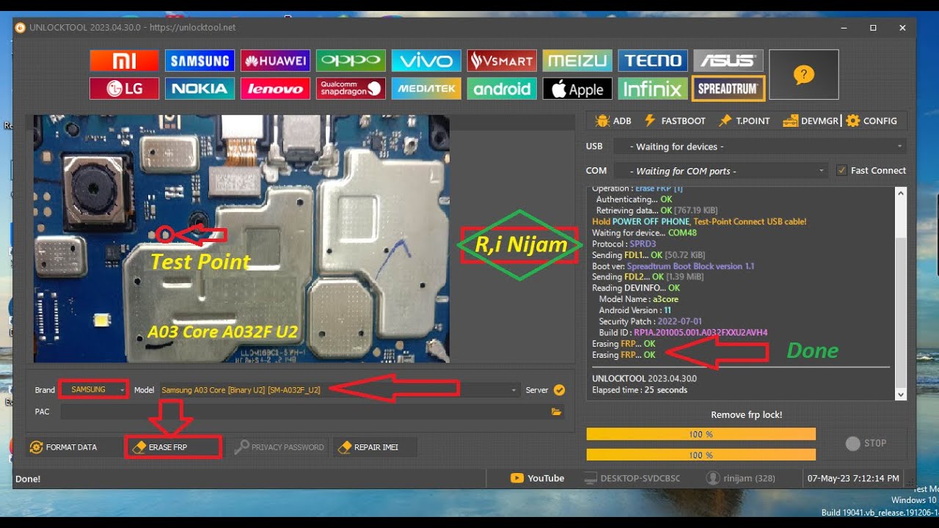Open the Huawei brand tile
The image size is (939, 528).
(x=275, y=60)
